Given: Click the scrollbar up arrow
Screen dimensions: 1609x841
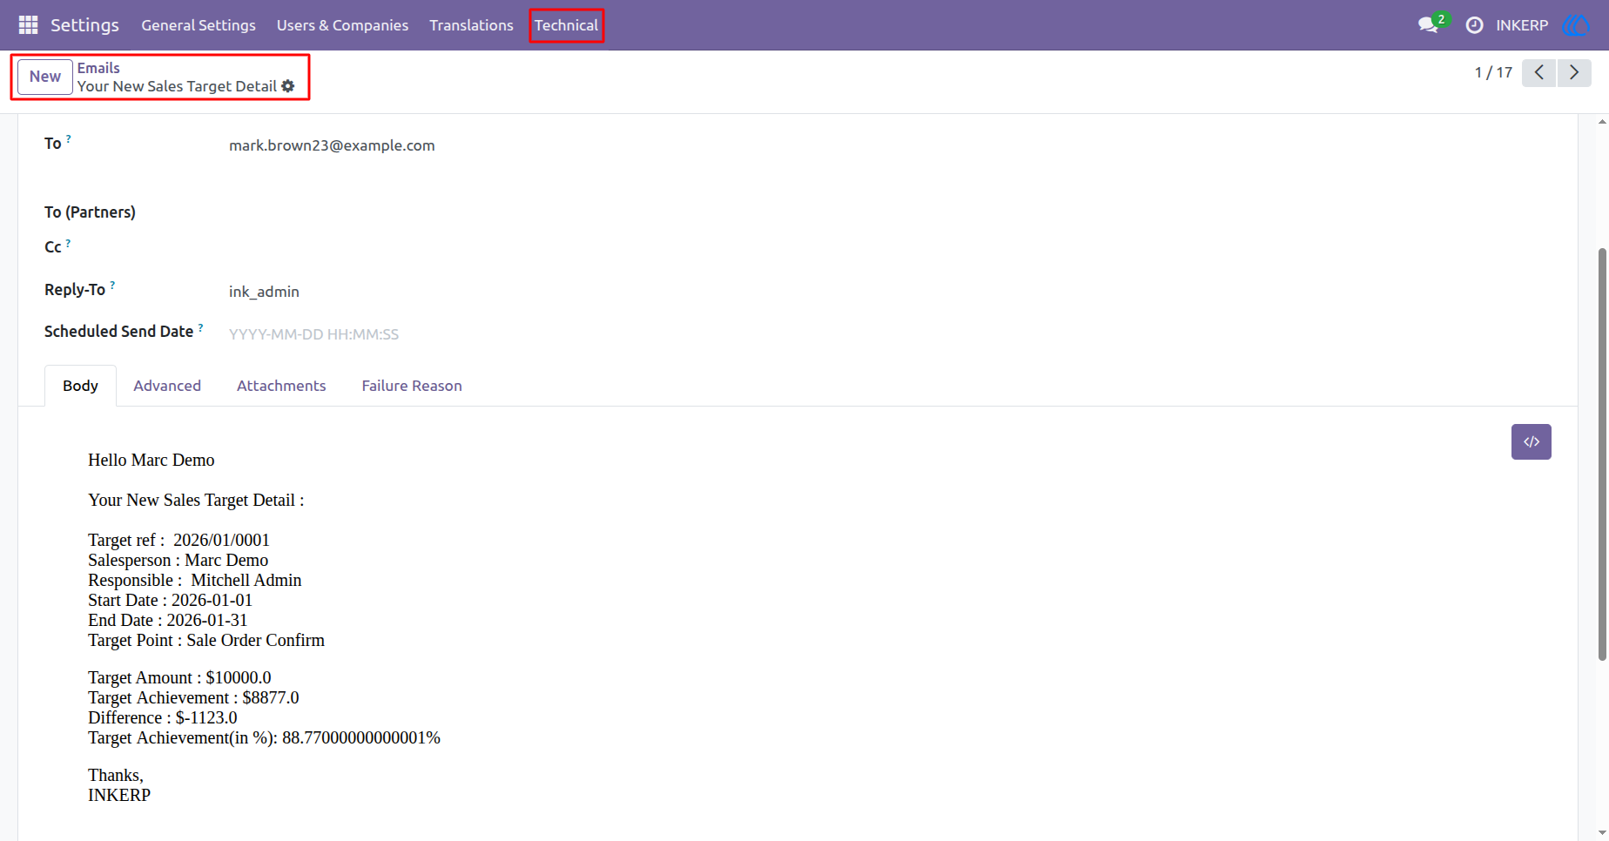Looking at the screenshot, I should (1602, 122).
